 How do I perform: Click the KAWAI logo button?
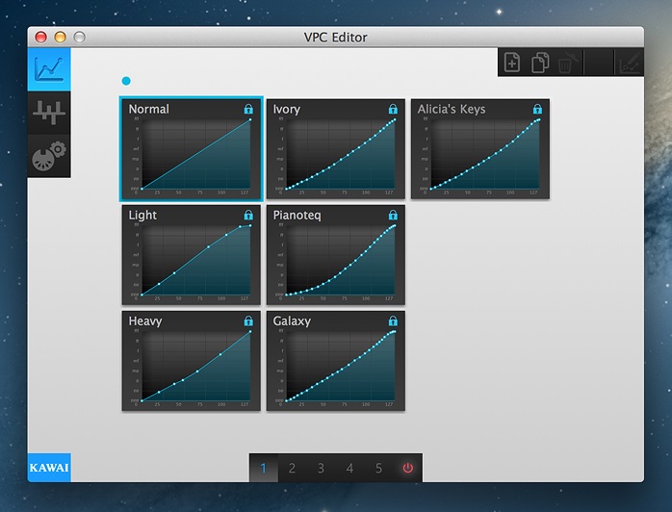coord(49,468)
